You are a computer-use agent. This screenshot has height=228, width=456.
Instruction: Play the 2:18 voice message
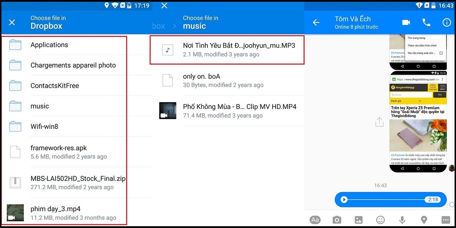point(344,200)
